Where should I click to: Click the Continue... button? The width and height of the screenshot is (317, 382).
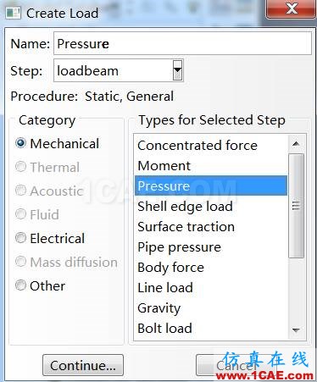click(83, 365)
